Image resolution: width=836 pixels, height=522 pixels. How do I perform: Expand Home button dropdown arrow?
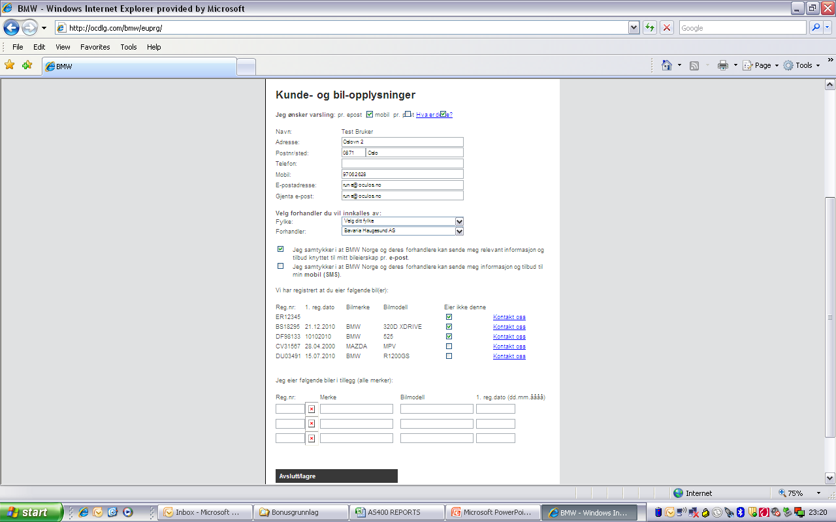pos(679,65)
